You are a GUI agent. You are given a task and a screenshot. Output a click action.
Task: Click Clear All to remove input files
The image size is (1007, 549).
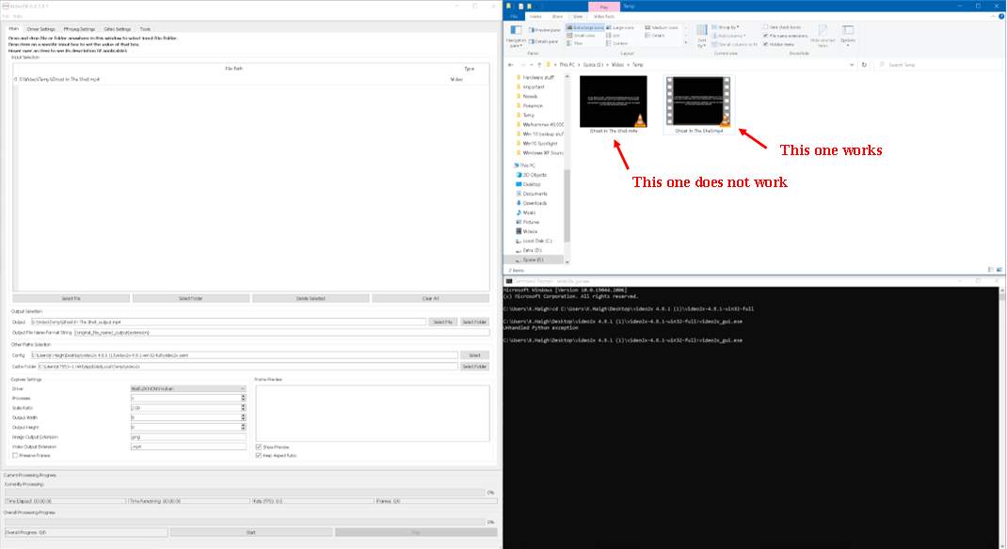point(430,298)
